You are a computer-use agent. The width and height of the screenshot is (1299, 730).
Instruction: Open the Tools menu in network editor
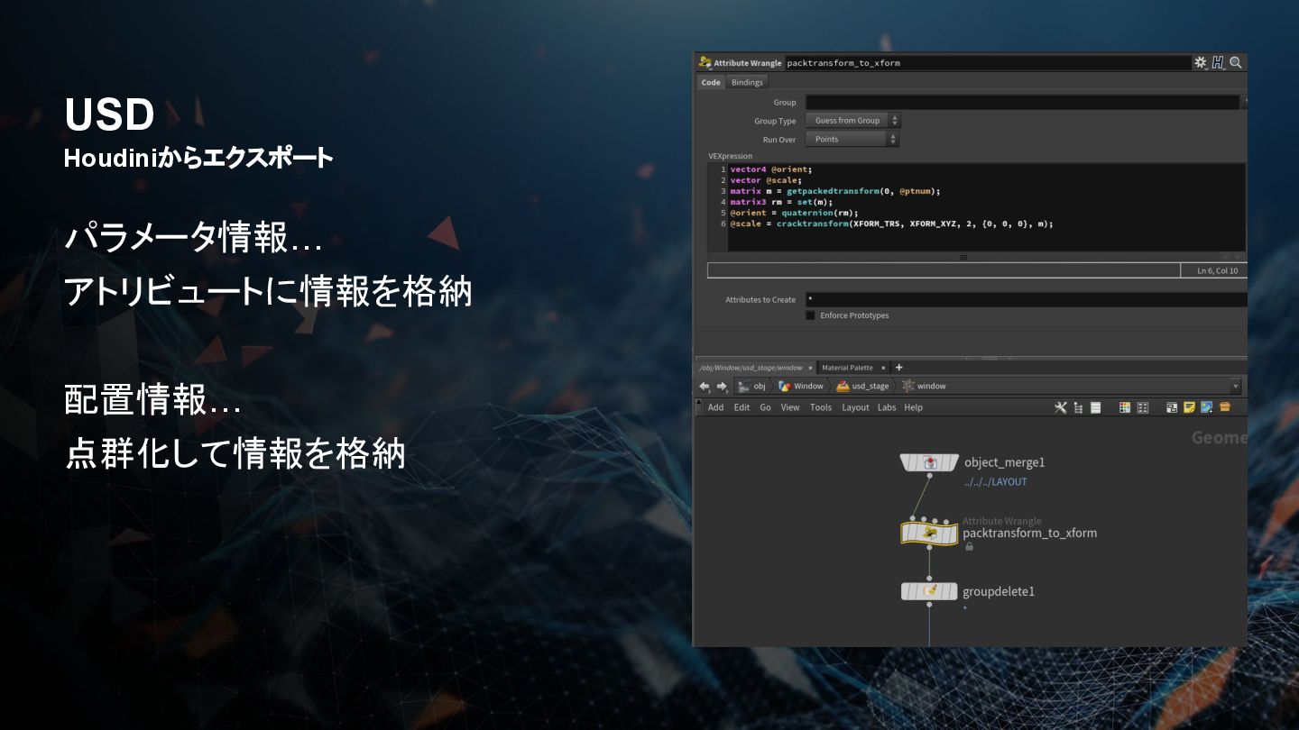(x=821, y=407)
